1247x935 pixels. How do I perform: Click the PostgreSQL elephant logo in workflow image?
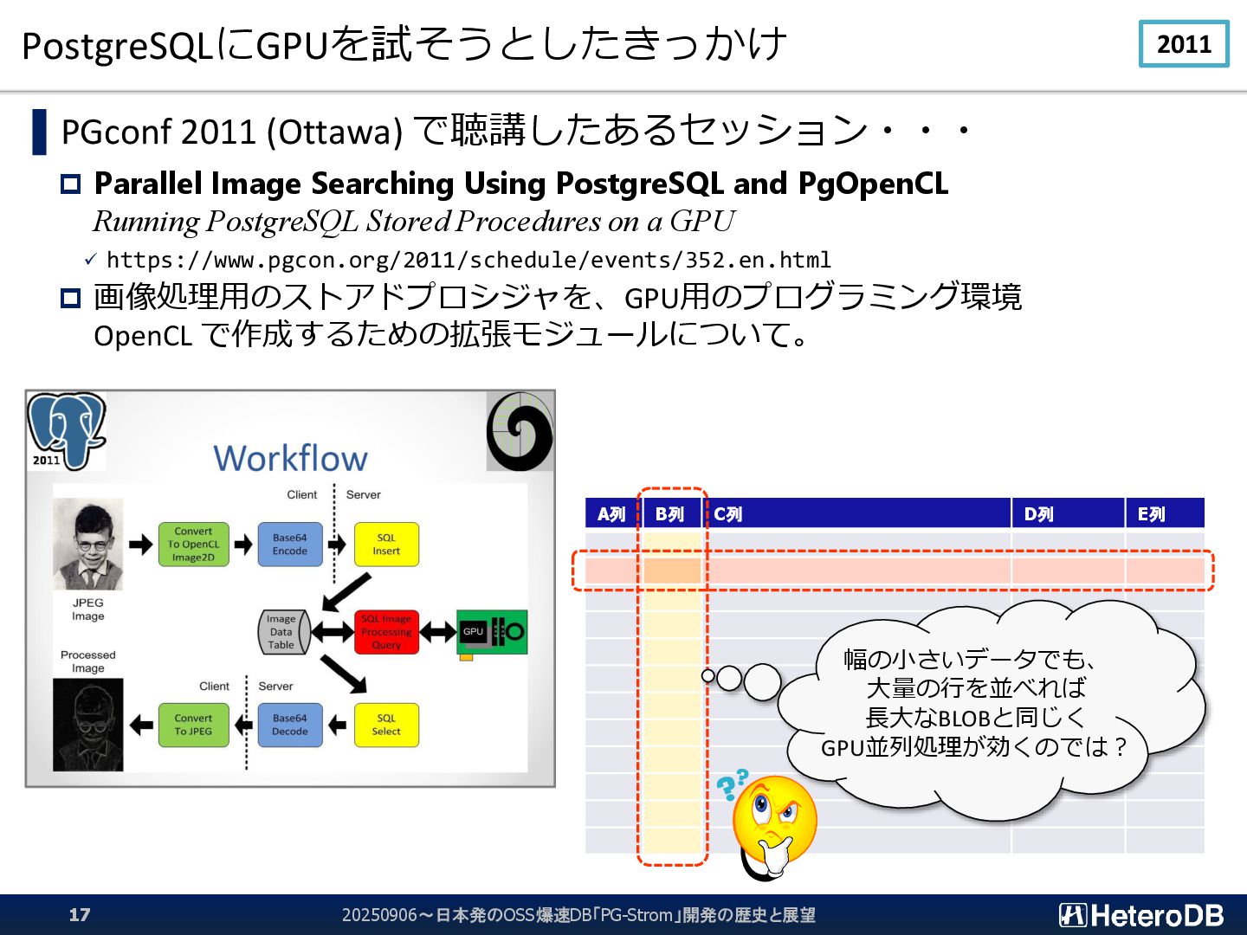tap(67, 430)
